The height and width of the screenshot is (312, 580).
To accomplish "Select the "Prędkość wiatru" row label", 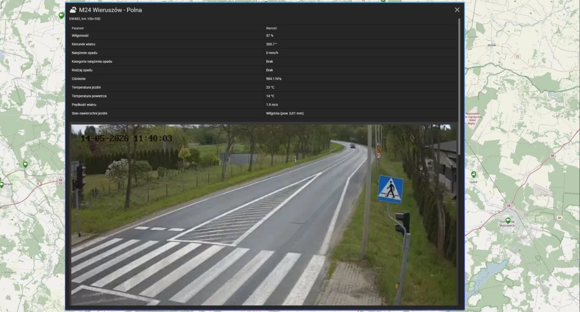I will pyautogui.click(x=84, y=104).
